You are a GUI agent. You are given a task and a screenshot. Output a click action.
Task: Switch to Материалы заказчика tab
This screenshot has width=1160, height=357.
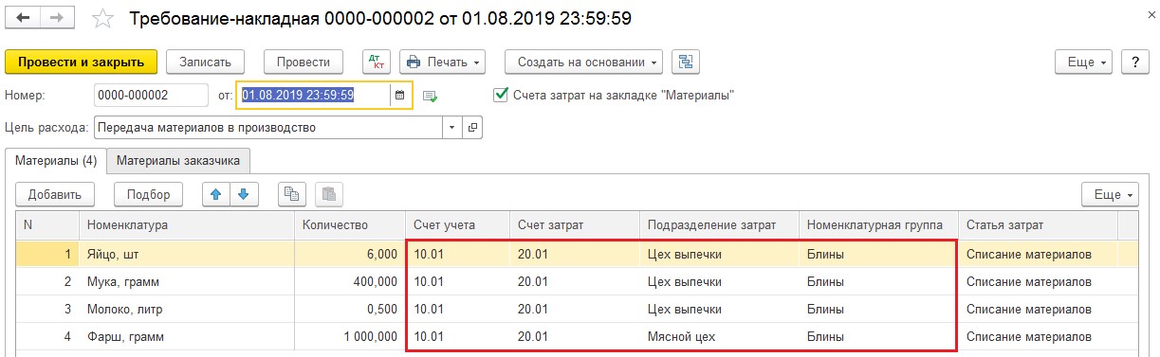tap(178, 160)
